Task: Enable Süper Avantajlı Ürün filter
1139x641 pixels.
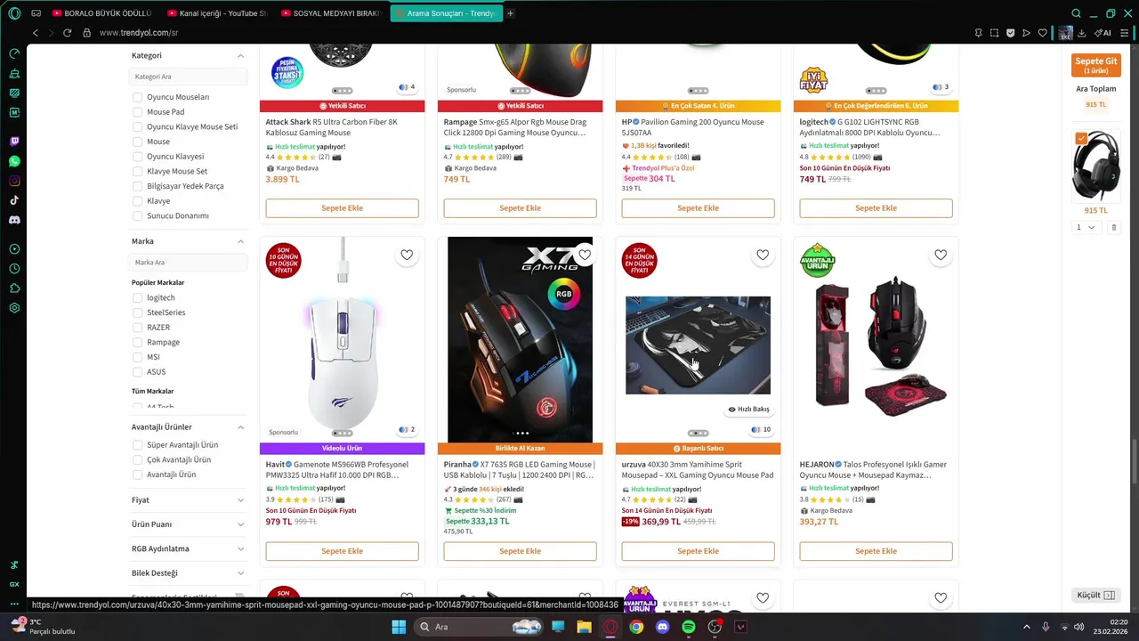Action: [x=137, y=445]
